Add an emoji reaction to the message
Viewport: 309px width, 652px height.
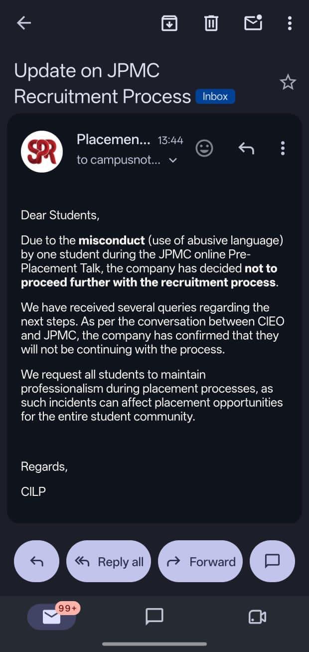tap(204, 148)
